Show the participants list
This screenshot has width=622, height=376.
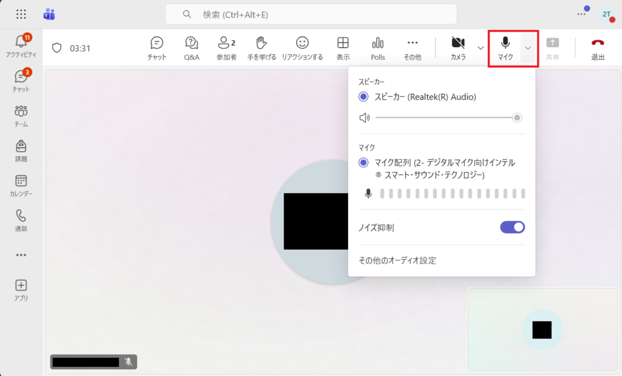pyautogui.click(x=227, y=48)
